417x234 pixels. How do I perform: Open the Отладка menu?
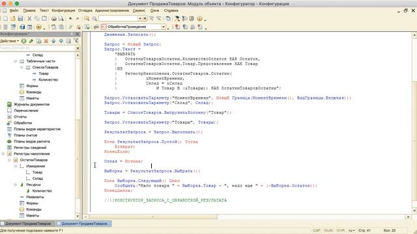click(x=85, y=10)
